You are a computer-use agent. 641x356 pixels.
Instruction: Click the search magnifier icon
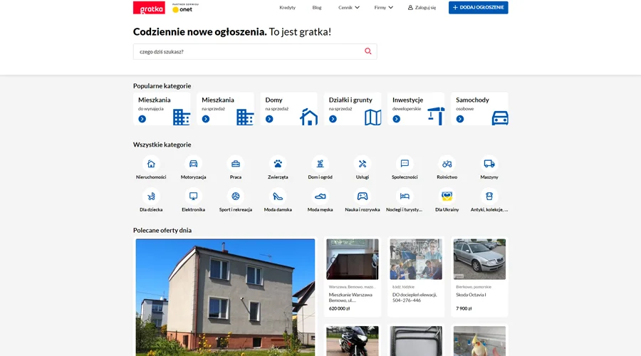pyautogui.click(x=368, y=51)
